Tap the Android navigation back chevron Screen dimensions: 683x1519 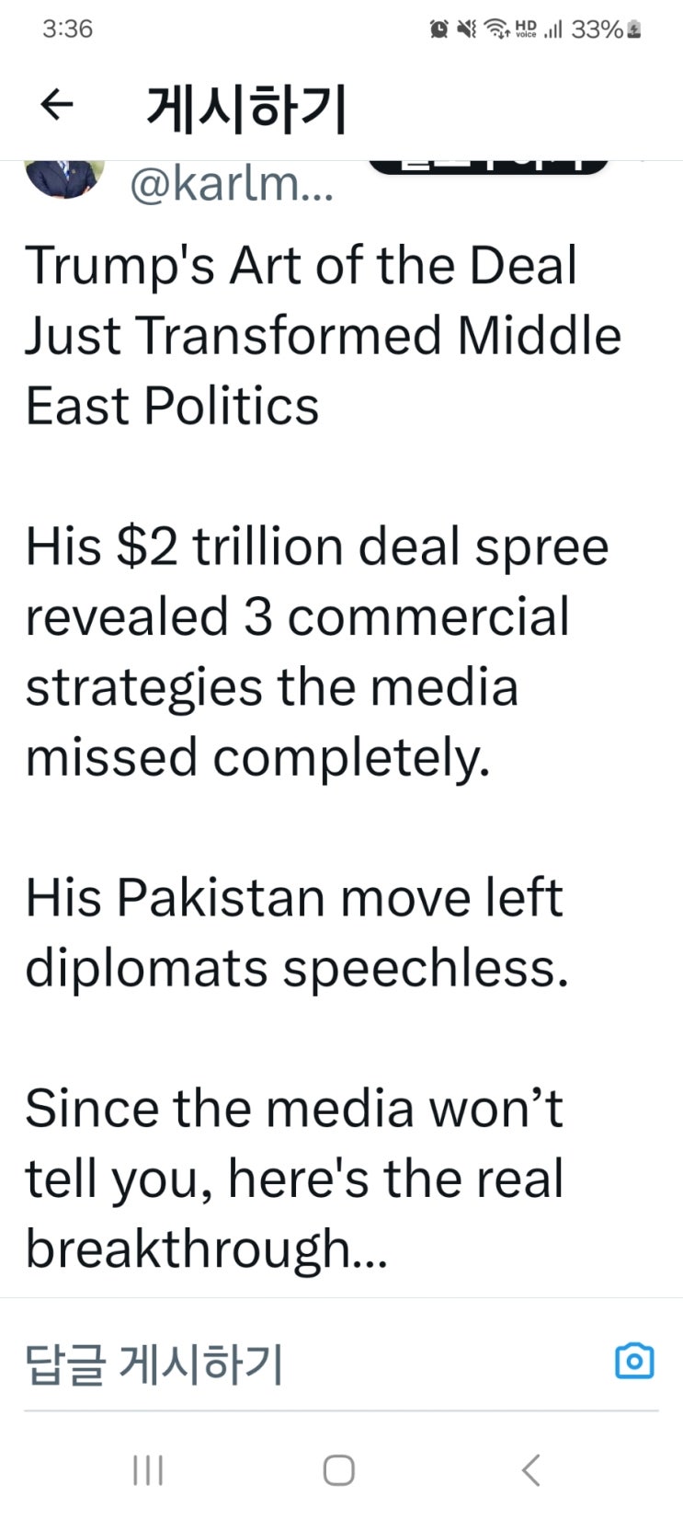click(530, 1469)
